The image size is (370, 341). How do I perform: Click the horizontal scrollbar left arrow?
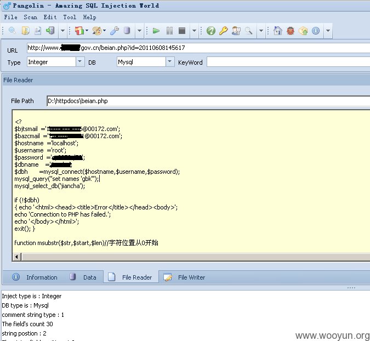click(x=16, y=257)
